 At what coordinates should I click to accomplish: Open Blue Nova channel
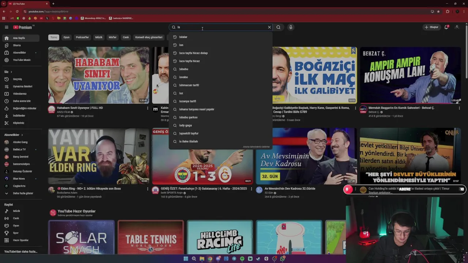point(21,179)
